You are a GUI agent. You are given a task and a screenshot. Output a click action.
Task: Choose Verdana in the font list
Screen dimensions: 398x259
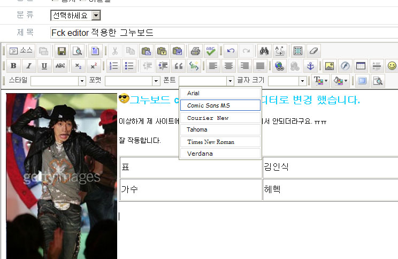(x=220, y=154)
